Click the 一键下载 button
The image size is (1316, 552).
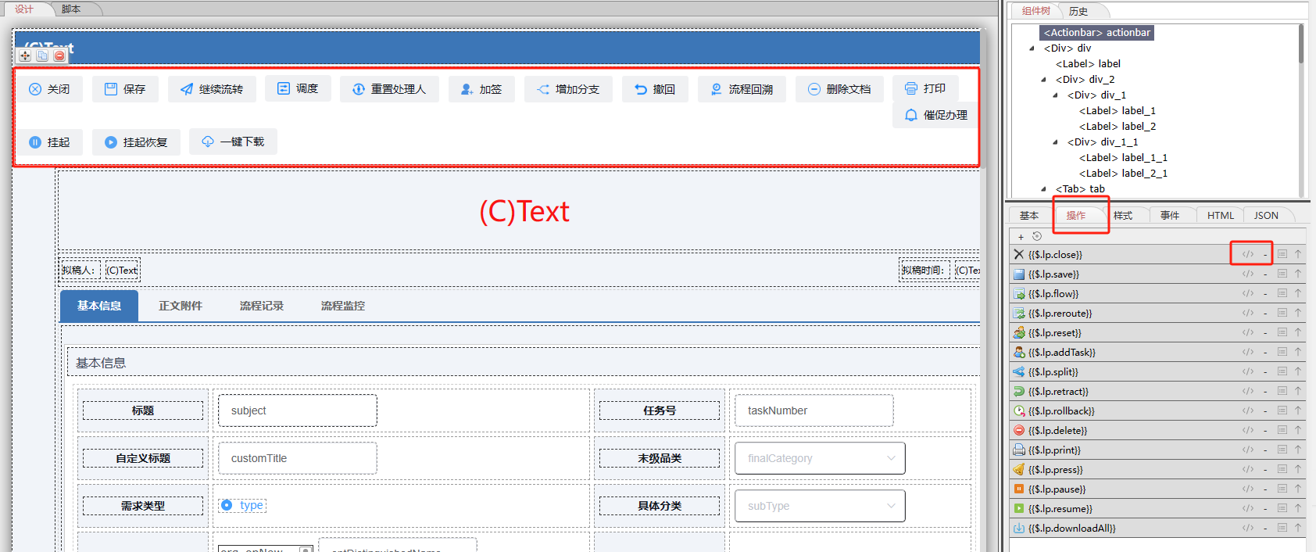coord(233,142)
